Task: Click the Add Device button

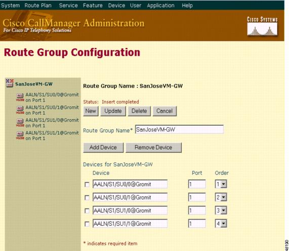Action: (103, 148)
